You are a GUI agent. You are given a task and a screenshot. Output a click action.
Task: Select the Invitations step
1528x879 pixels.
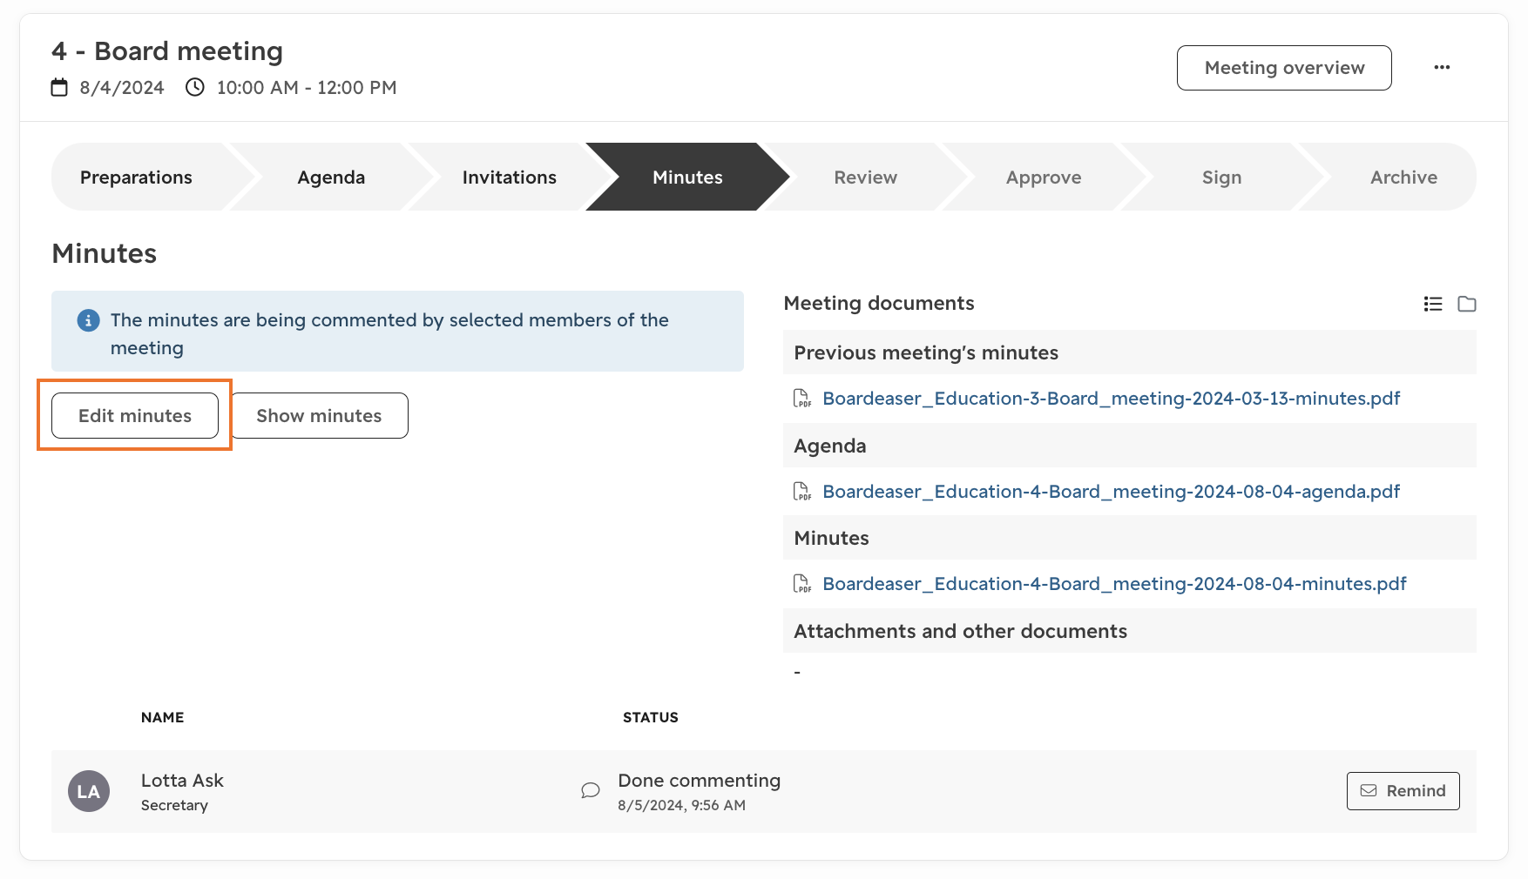pos(509,177)
